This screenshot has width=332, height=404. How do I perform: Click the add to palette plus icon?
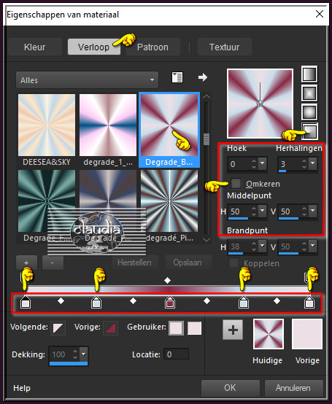pos(233,330)
